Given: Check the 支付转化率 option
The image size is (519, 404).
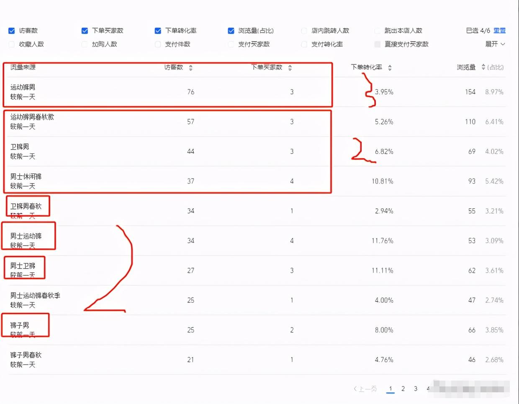Looking at the screenshot, I should coord(304,44).
